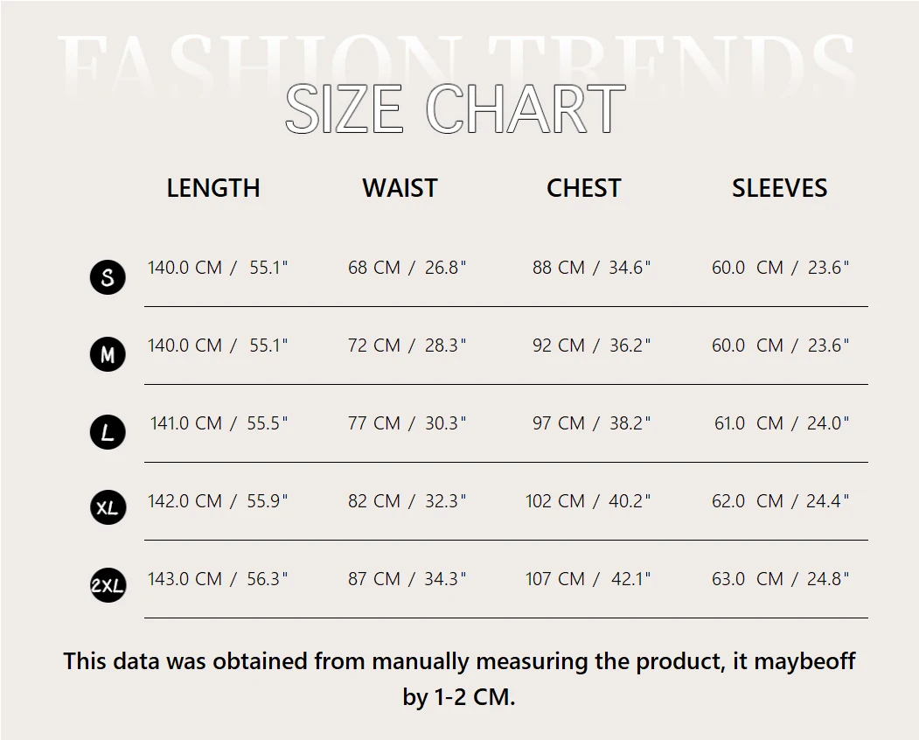Click the 2XL size circle icon
Image resolution: width=919 pixels, height=740 pixels.
point(108,584)
